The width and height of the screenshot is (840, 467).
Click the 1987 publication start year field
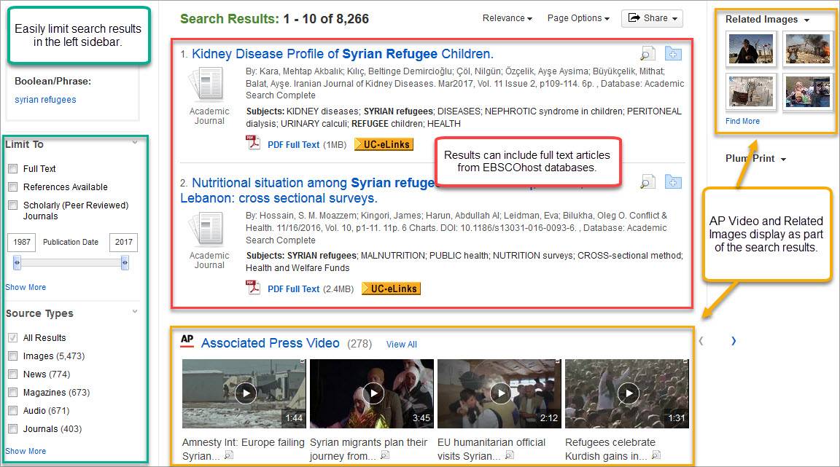[20, 243]
